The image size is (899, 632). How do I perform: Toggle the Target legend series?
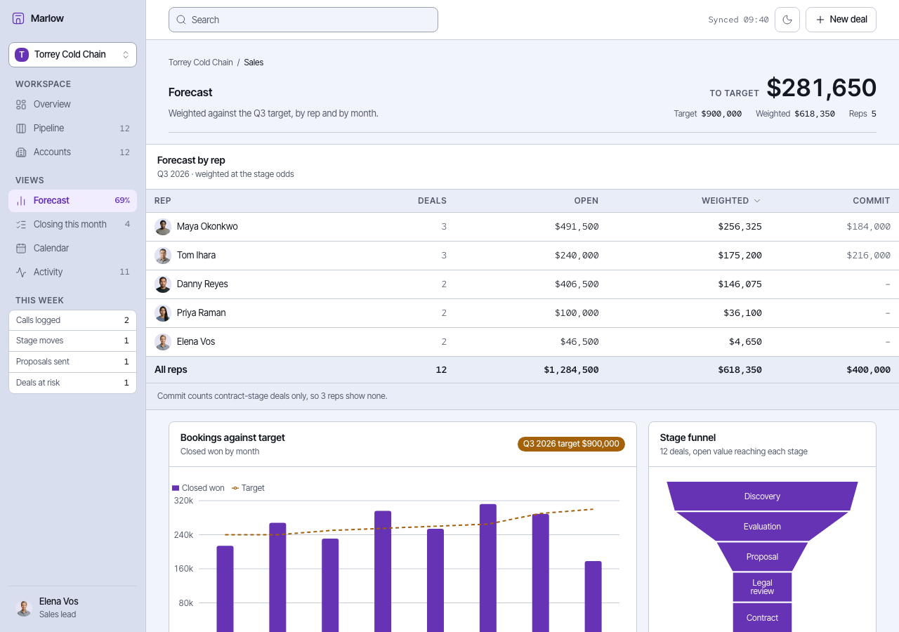[x=248, y=488]
